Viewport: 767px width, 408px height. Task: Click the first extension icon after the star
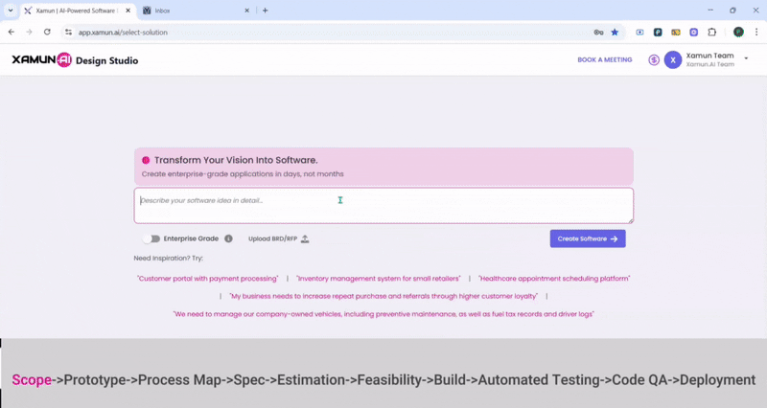coord(639,33)
